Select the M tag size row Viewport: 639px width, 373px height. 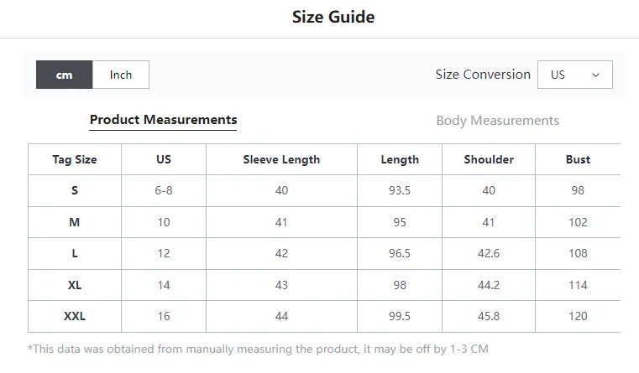[x=324, y=222]
